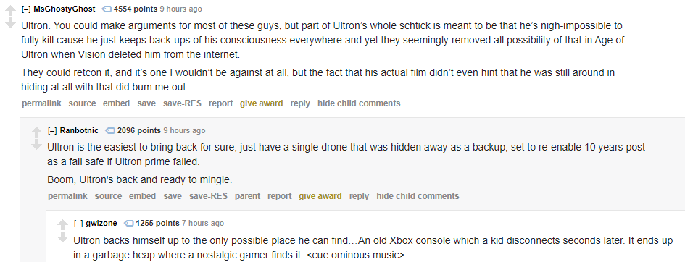Upvote MsGhostyGhost's comment
685x262 pixels.
pos(10,9)
